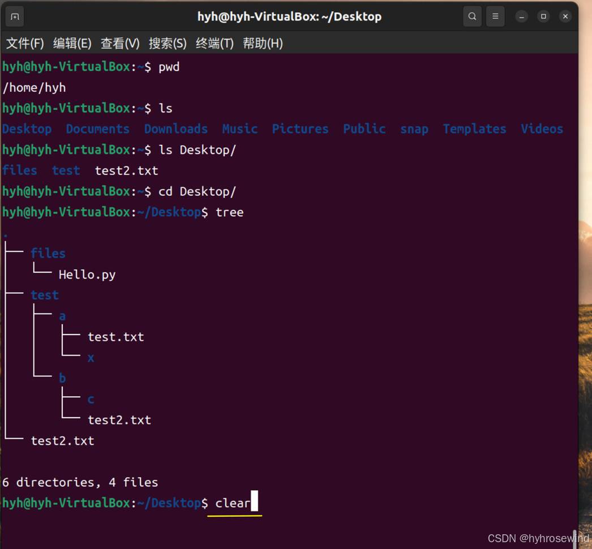The image size is (592, 549).
Task: Click '6 directories, 4 files' summary line
Action: point(80,482)
